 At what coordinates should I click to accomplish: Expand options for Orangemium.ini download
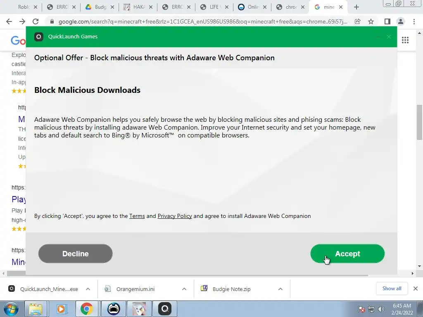pyautogui.click(x=184, y=289)
